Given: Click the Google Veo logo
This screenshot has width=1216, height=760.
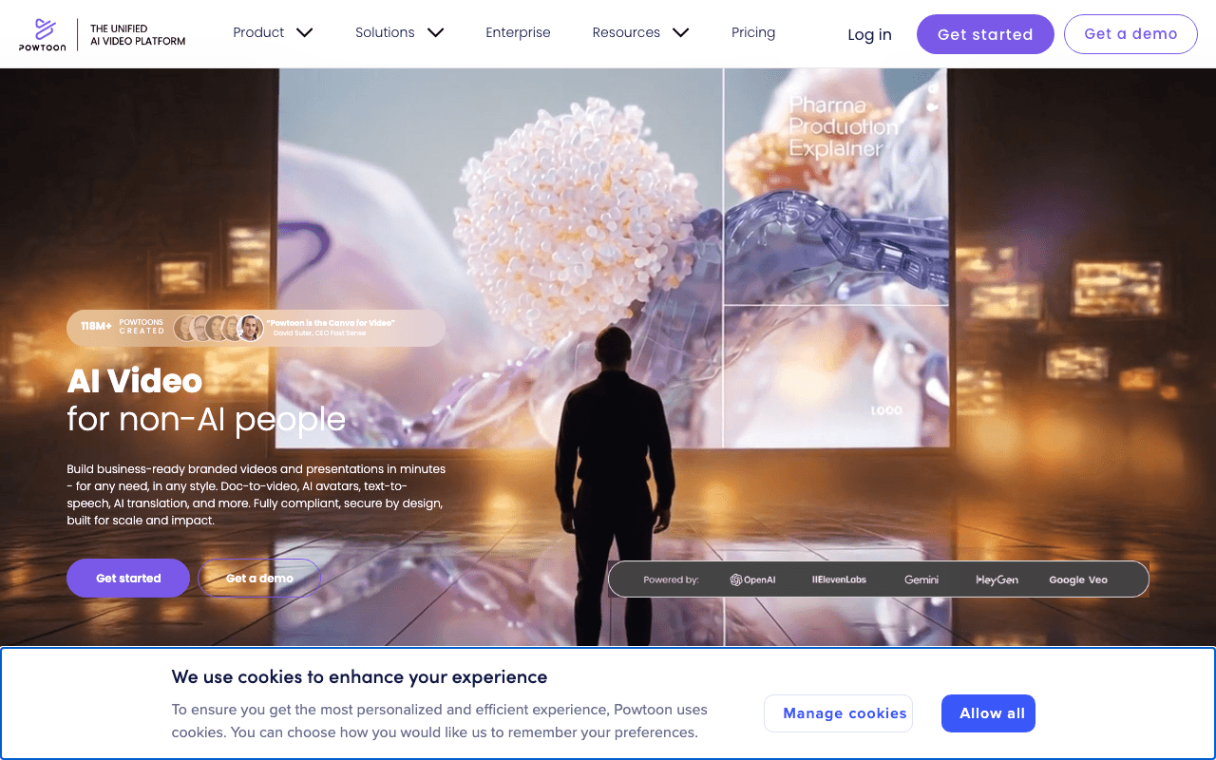Looking at the screenshot, I should (x=1078, y=579).
